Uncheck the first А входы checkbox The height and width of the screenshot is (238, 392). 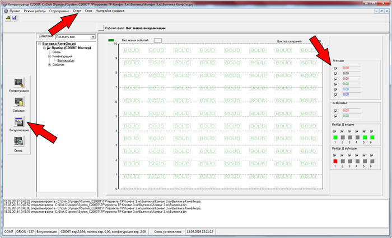[x=335, y=69]
